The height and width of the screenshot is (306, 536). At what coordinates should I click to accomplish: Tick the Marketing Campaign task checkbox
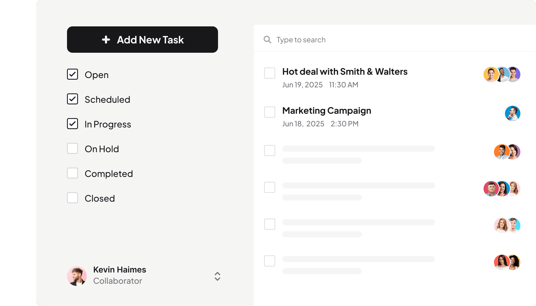pos(269,112)
